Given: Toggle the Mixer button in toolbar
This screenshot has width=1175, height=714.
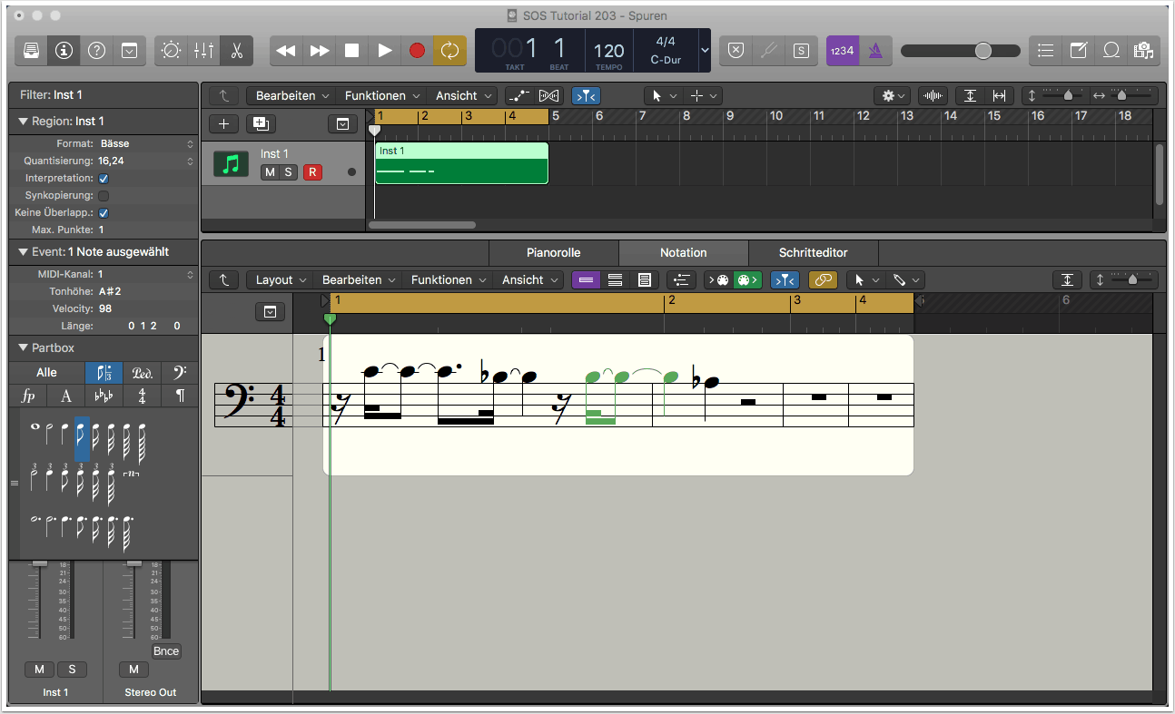Looking at the screenshot, I should 203,51.
